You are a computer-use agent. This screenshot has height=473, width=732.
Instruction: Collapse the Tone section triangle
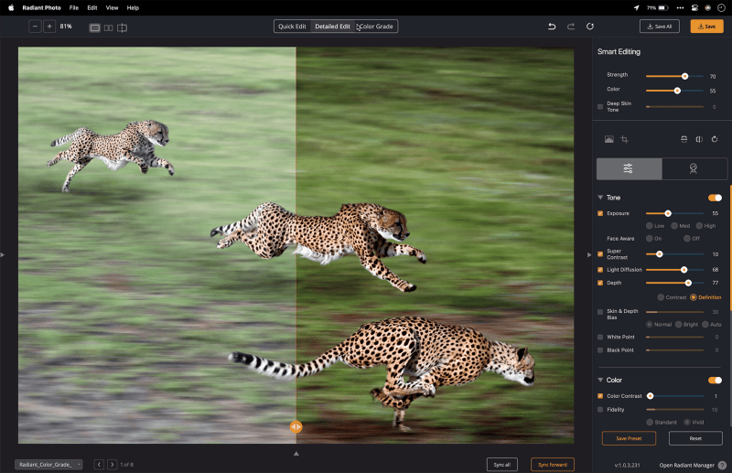pyautogui.click(x=600, y=198)
